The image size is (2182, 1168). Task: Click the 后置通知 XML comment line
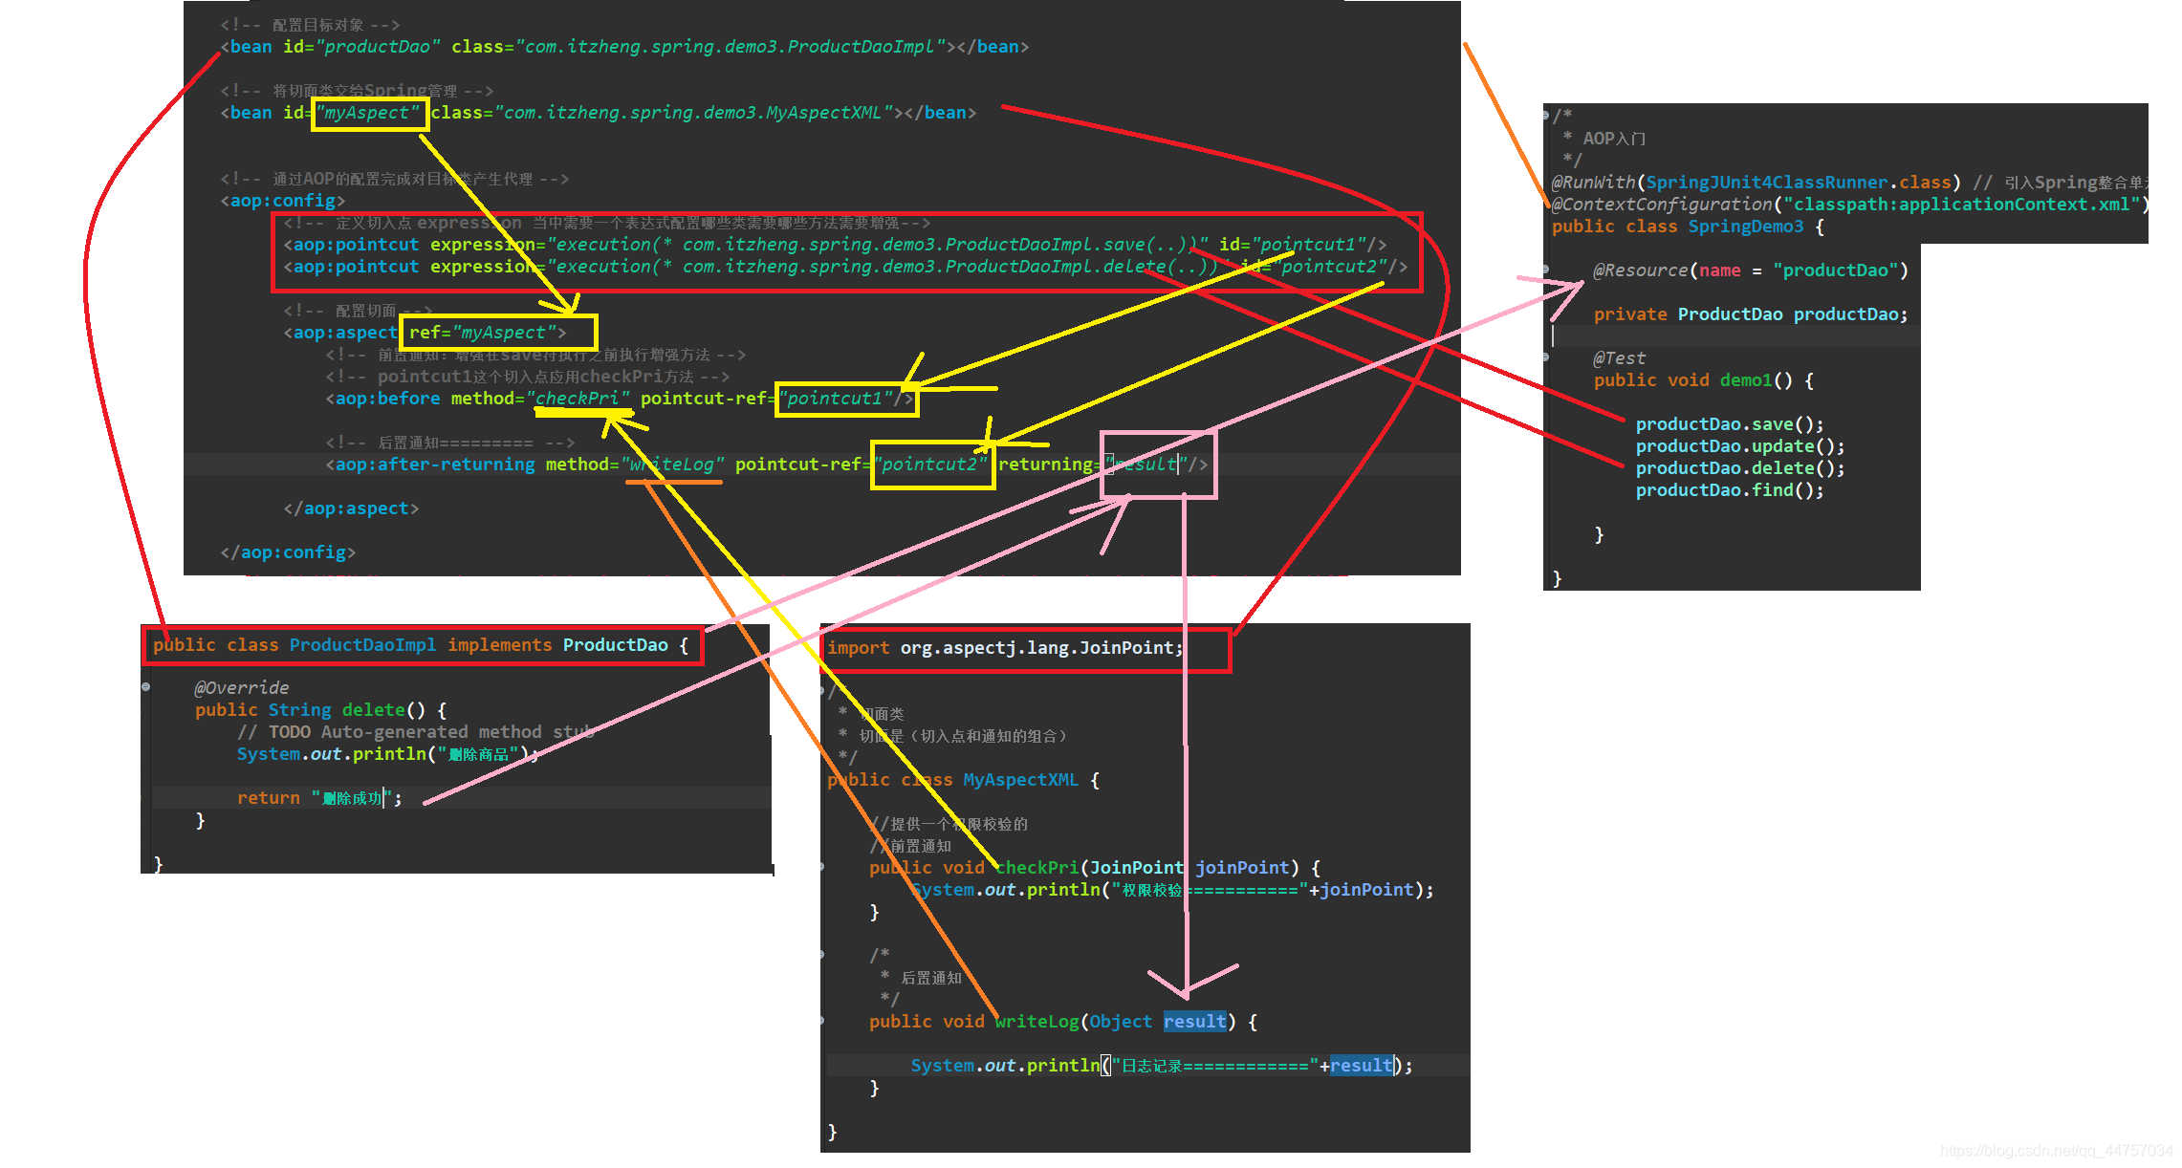449,443
